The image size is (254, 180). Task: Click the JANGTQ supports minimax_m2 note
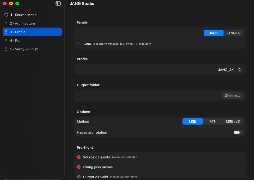(117, 44)
